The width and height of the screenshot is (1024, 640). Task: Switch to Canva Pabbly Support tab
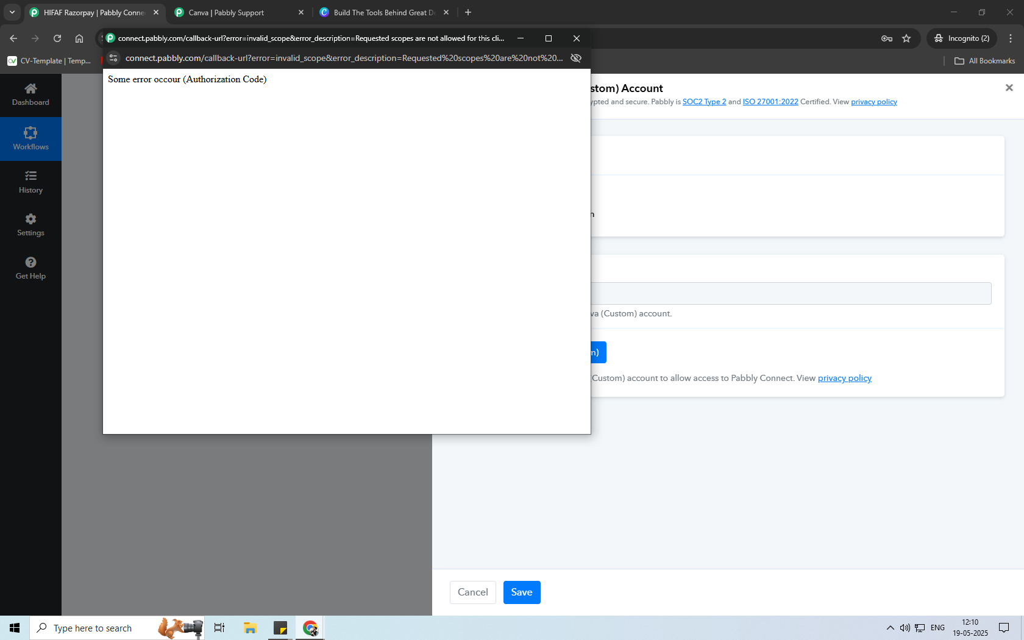[x=239, y=12]
